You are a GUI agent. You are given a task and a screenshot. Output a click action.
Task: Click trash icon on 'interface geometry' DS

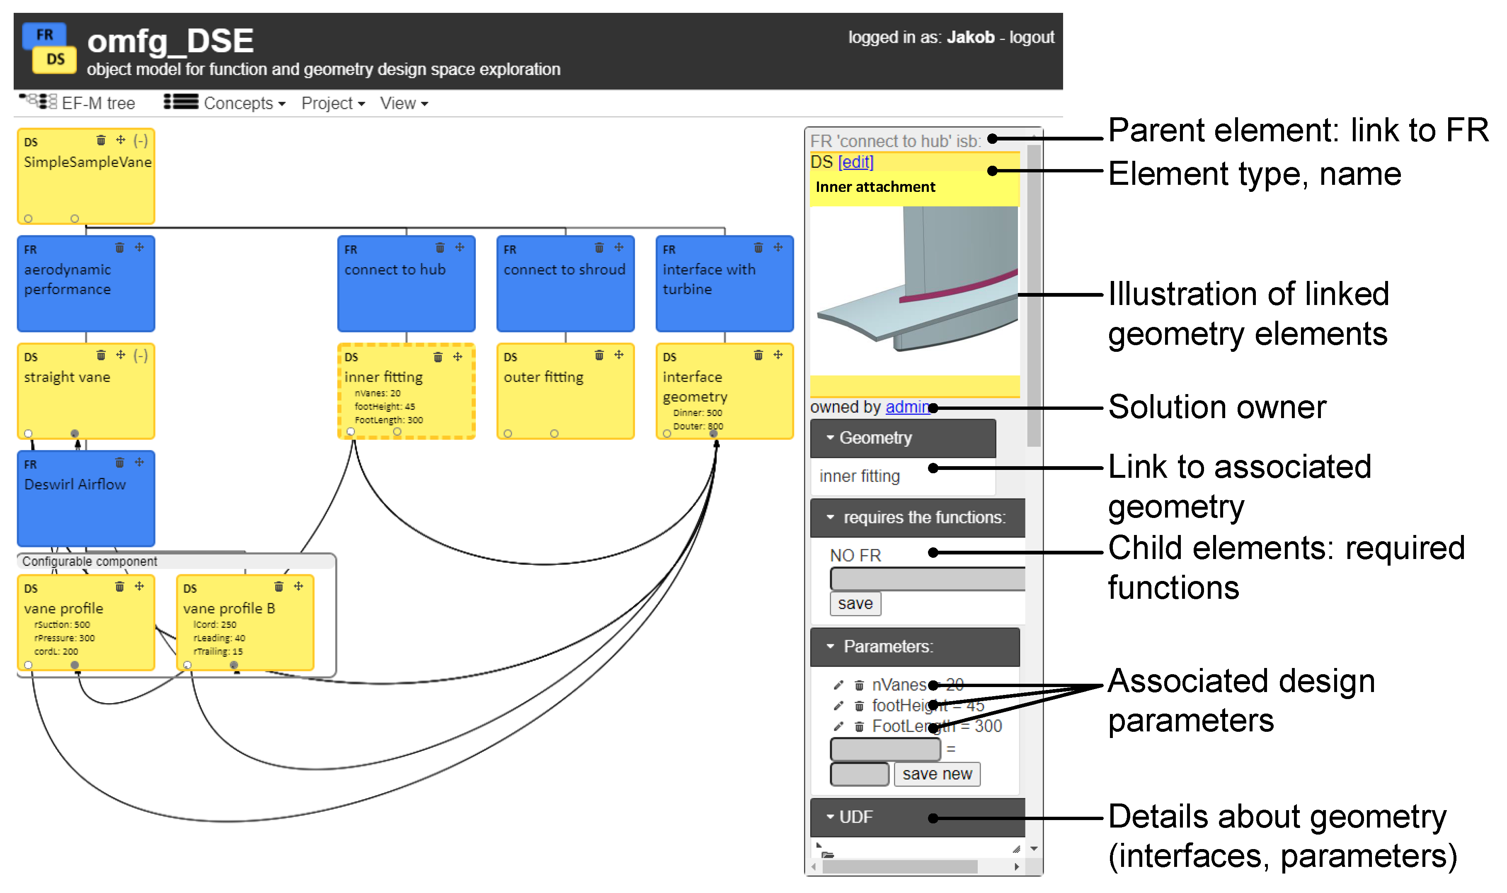click(x=758, y=356)
